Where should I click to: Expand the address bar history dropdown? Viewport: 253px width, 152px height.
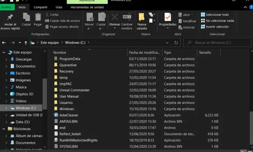coord(167,43)
